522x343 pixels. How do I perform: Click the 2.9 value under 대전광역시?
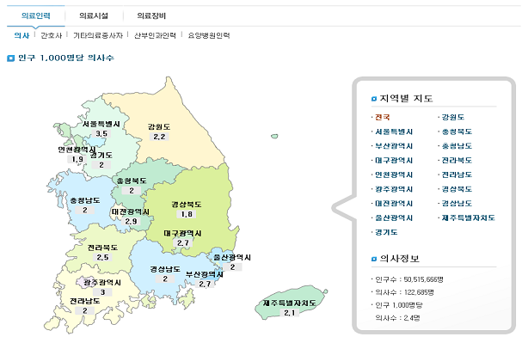pos(131,221)
